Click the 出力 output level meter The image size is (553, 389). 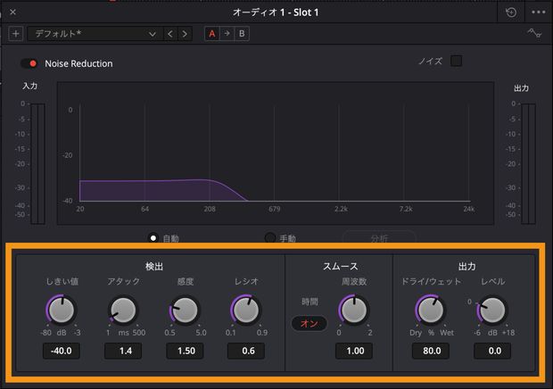click(x=528, y=163)
